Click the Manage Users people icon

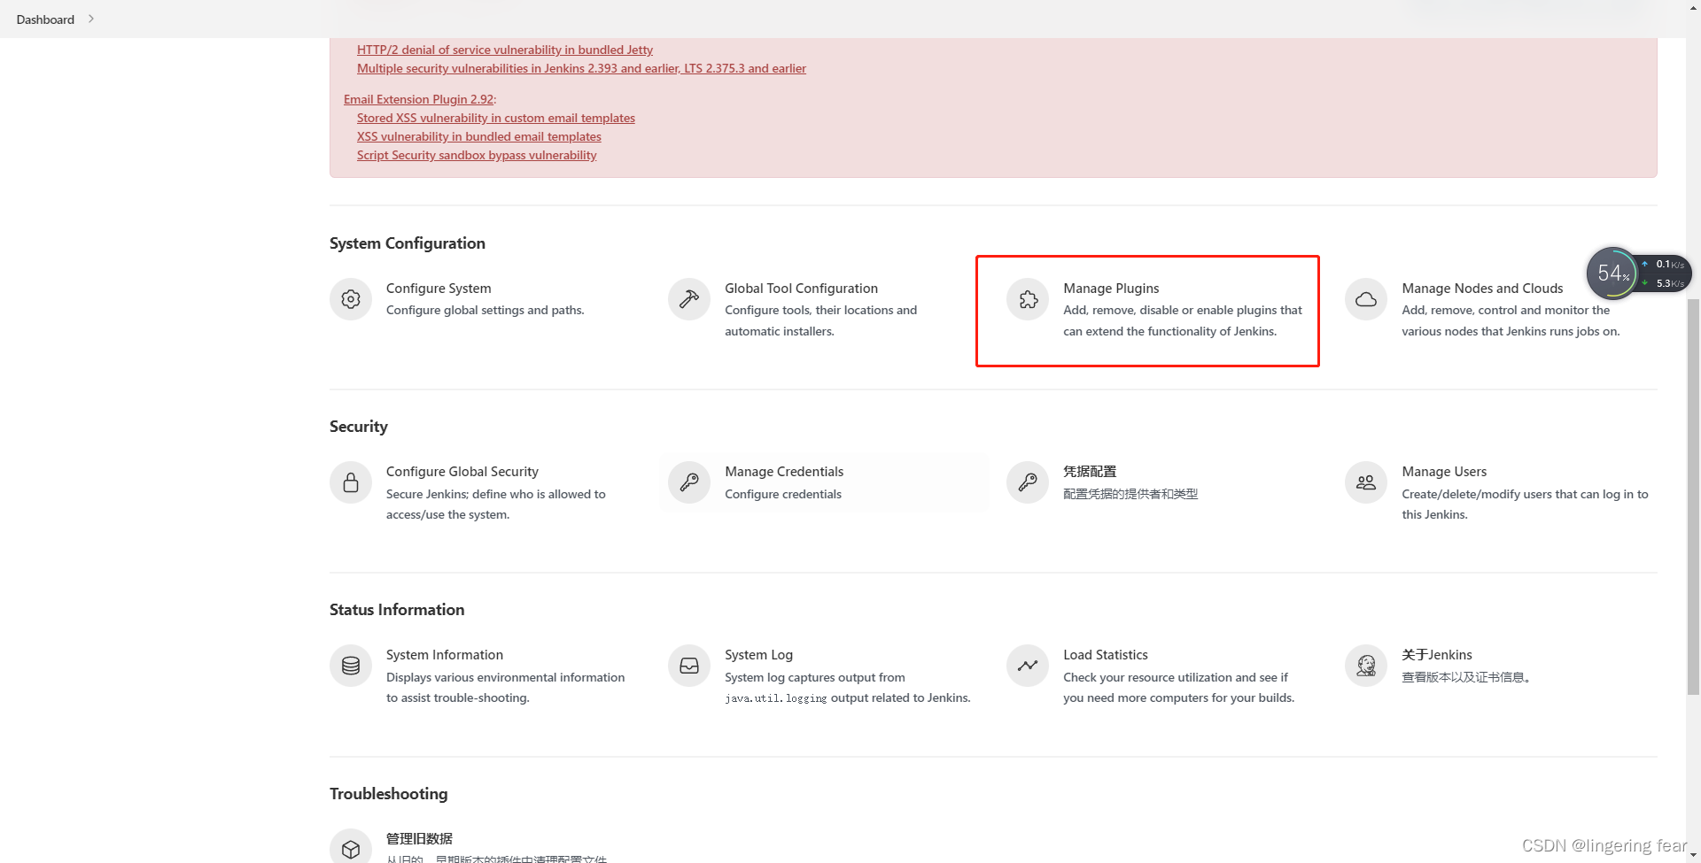click(1366, 482)
